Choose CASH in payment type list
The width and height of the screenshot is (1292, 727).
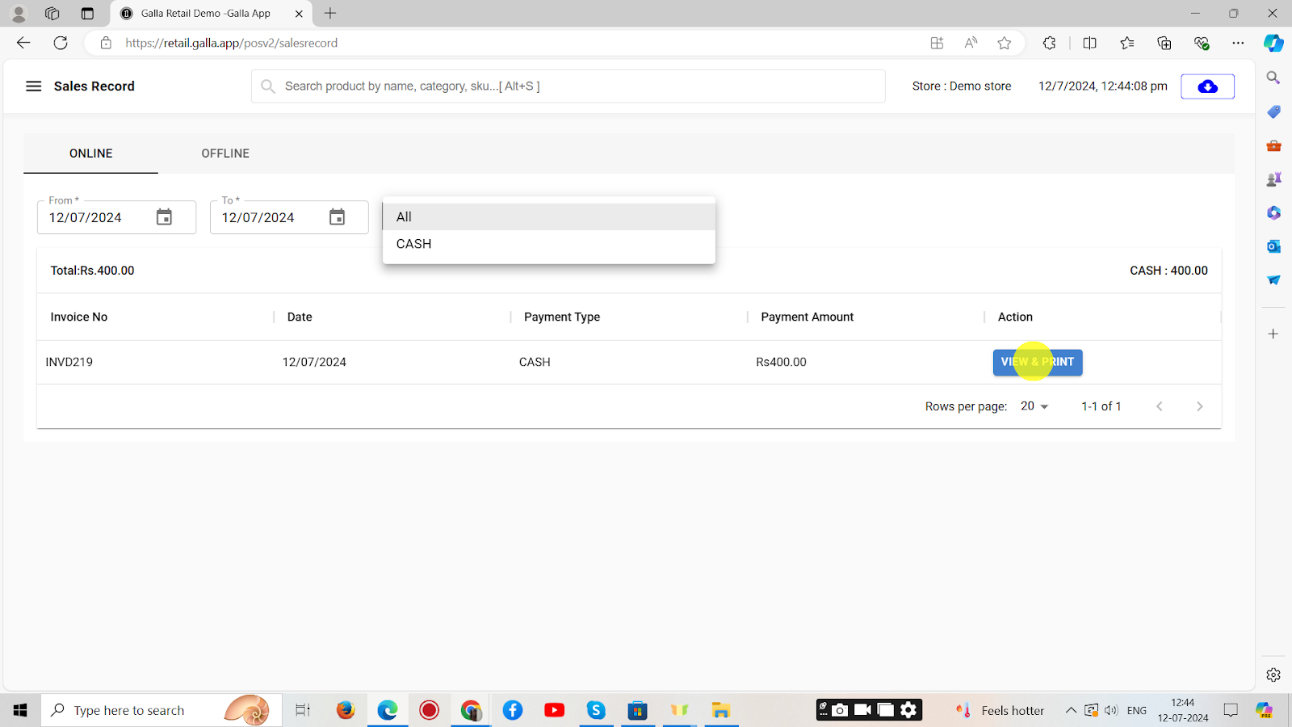tap(549, 244)
